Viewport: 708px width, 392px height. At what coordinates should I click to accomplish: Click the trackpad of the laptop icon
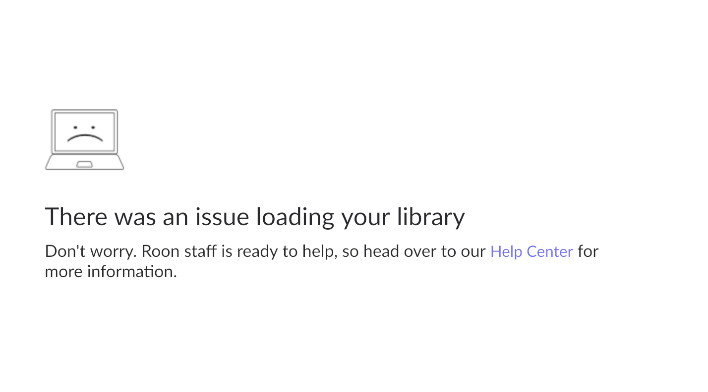coord(84,164)
